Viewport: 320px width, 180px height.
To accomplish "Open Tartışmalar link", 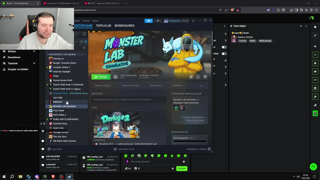I will [x=156, y=85].
